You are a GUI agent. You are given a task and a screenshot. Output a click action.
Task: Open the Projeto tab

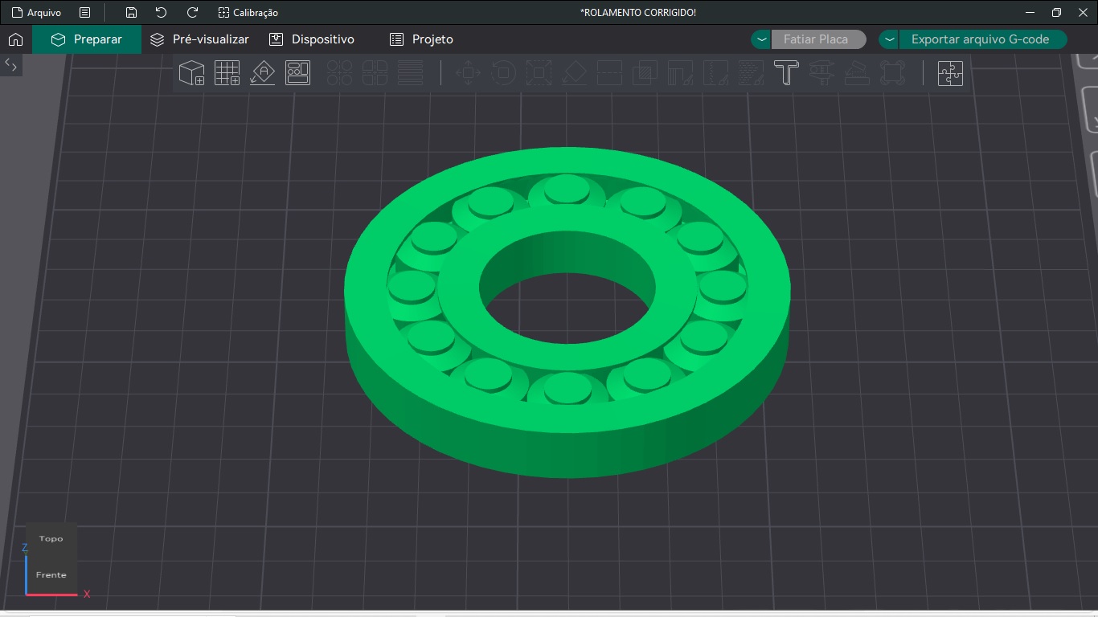pos(421,39)
